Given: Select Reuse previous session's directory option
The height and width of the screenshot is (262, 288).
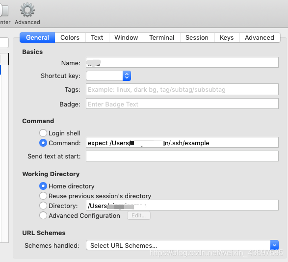Looking at the screenshot, I should click(43, 196).
